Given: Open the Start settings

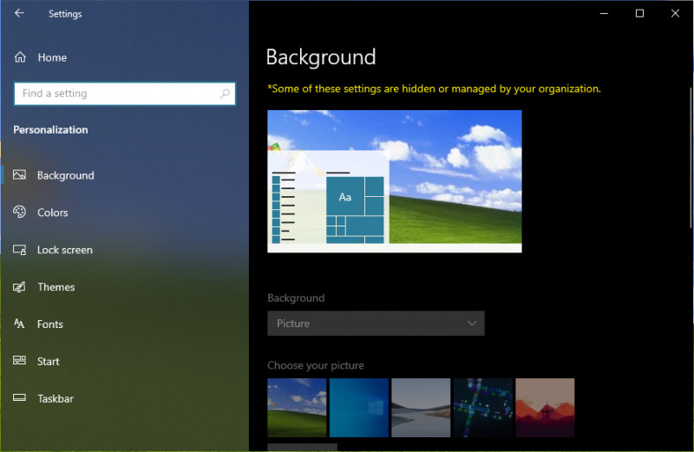Looking at the screenshot, I should pyautogui.click(x=125, y=361).
